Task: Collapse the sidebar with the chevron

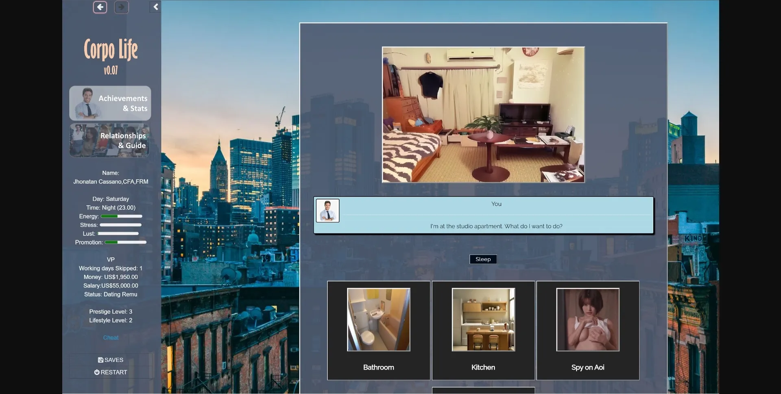Action: (155, 7)
